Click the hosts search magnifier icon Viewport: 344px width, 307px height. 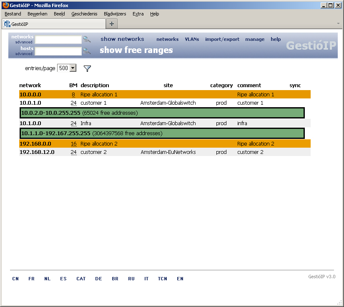pos(87,51)
